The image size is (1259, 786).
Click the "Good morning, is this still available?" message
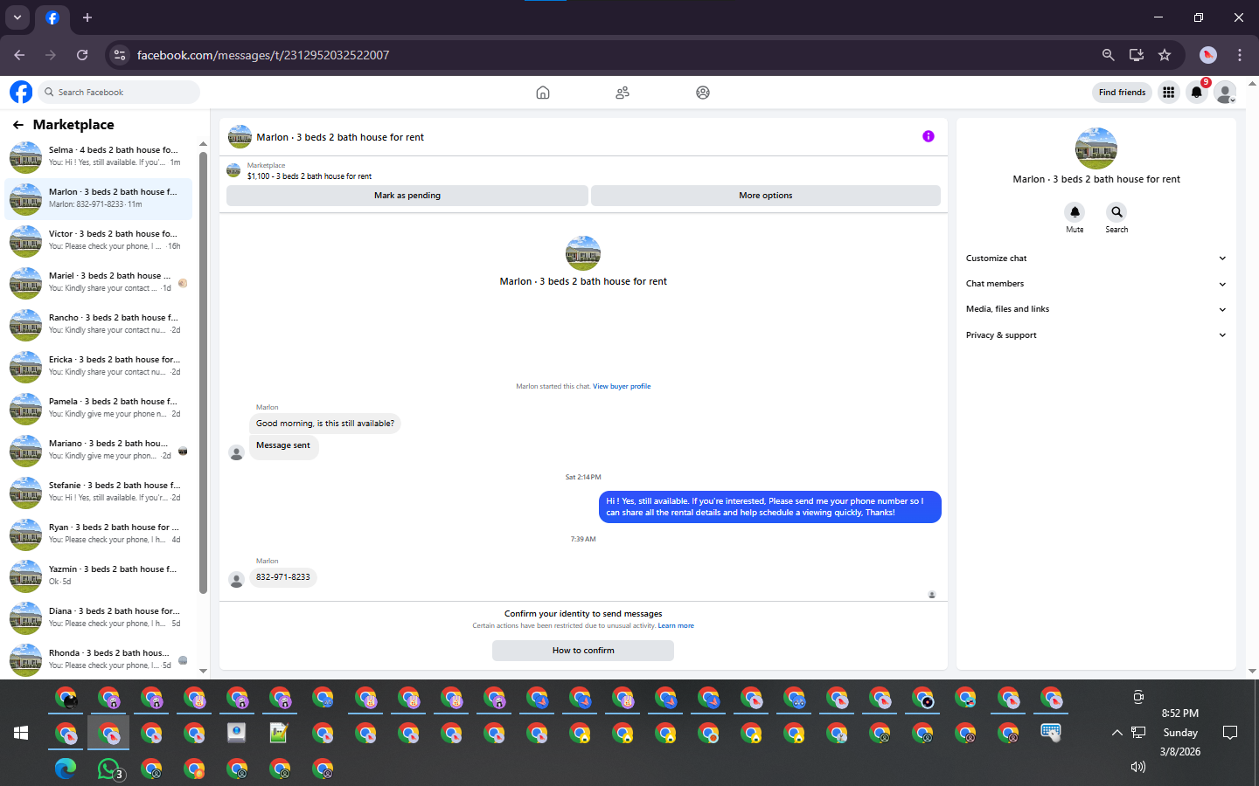pyautogui.click(x=325, y=424)
